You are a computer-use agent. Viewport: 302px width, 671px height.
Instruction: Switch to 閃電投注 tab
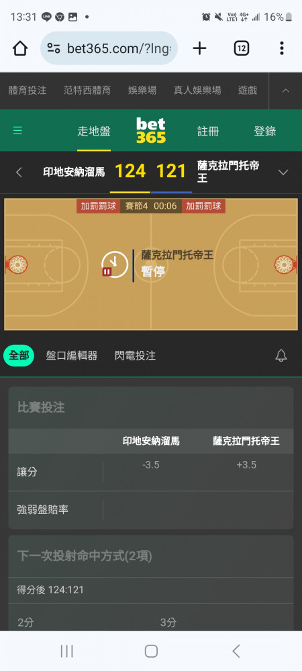pos(135,355)
